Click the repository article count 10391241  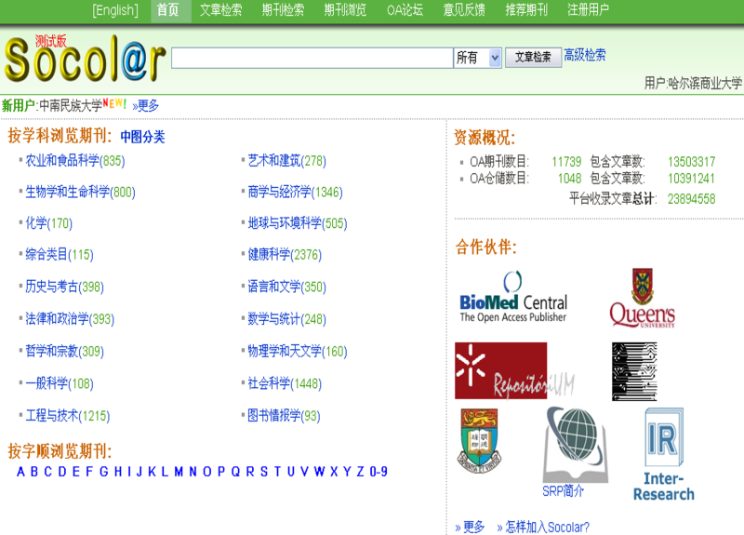(691, 179)
